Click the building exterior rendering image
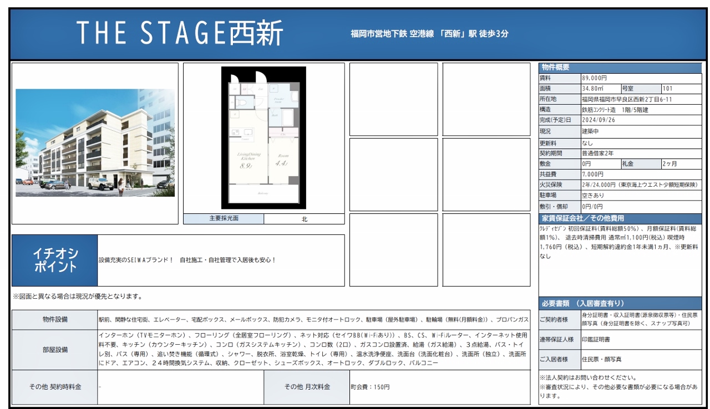This screenshot has height=409, width=710. click(x=95, y=143)
